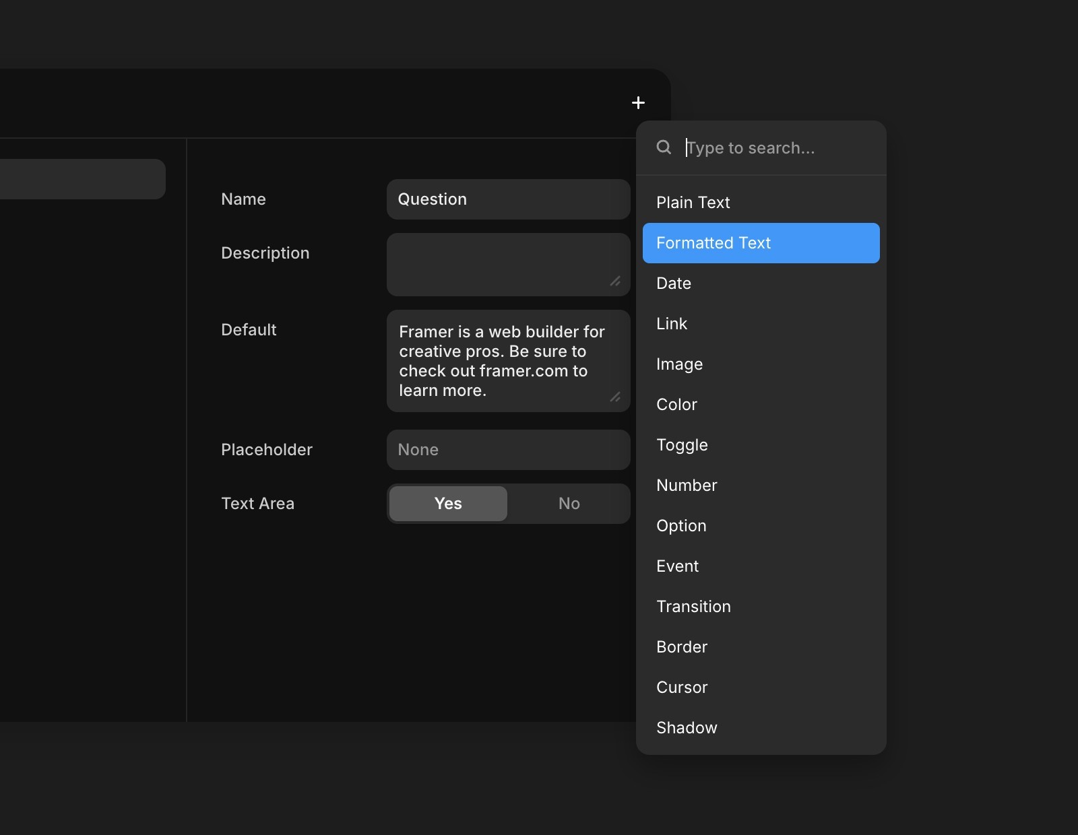Pick the Border type

(x=761, y=647)
